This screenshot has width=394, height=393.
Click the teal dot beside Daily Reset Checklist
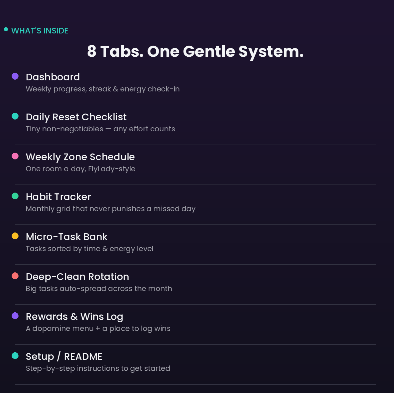pos(15,116)
